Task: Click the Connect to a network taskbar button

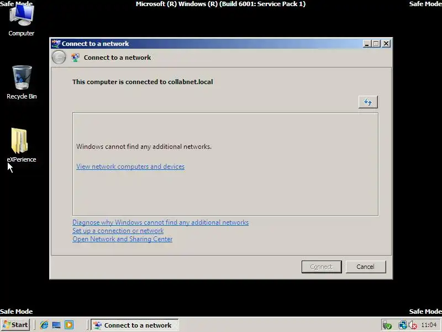Action: pos(134,325)
